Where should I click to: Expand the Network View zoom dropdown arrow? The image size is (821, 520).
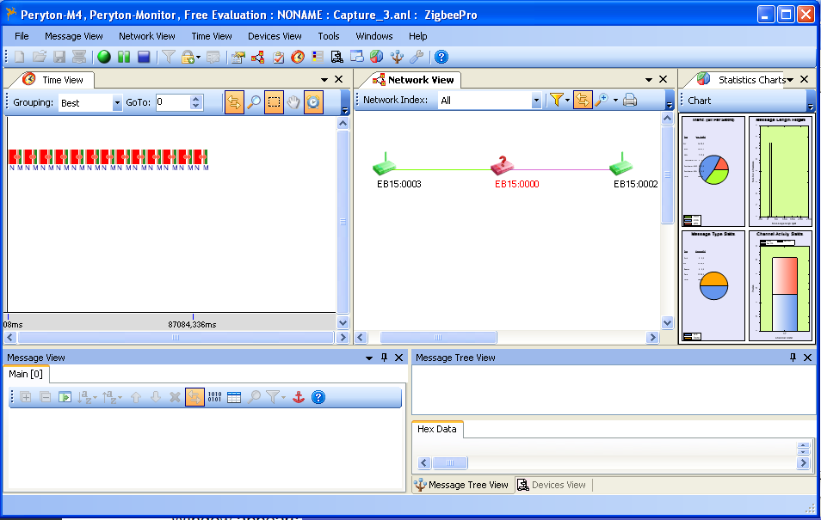pyautogui.click(x=615, y=100)
